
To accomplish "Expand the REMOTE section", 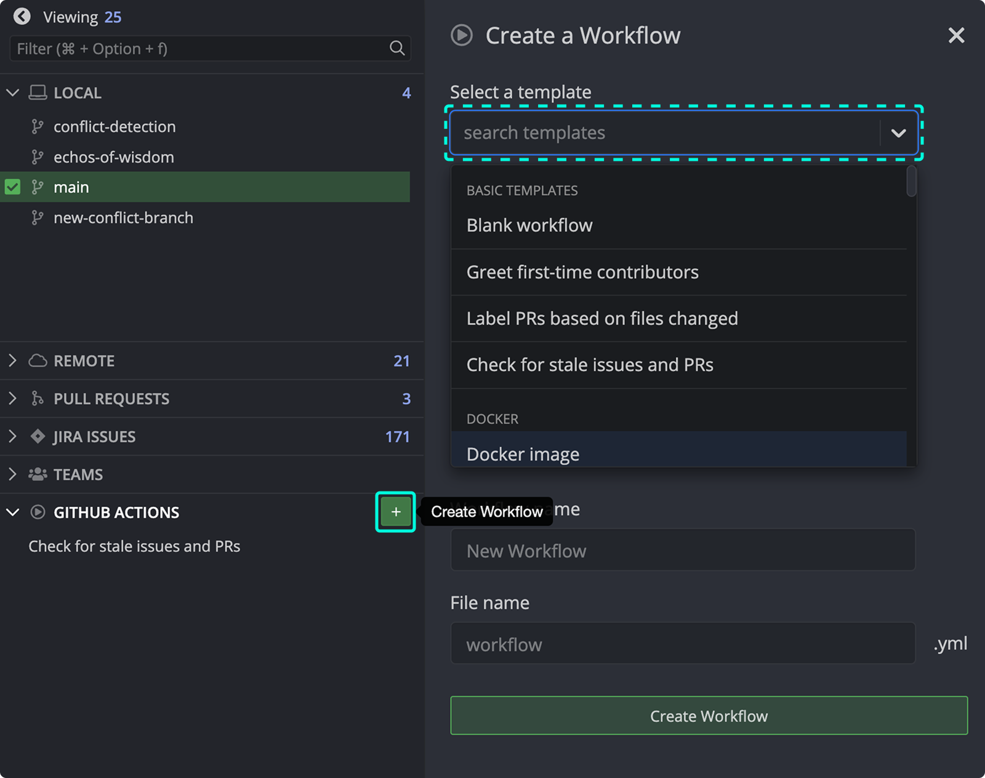I will [12, 360].
